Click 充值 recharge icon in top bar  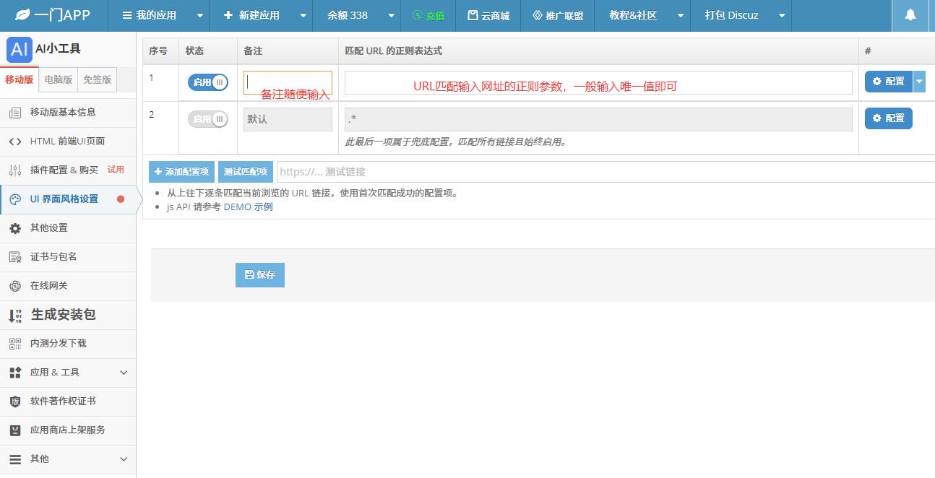(418, 15)
